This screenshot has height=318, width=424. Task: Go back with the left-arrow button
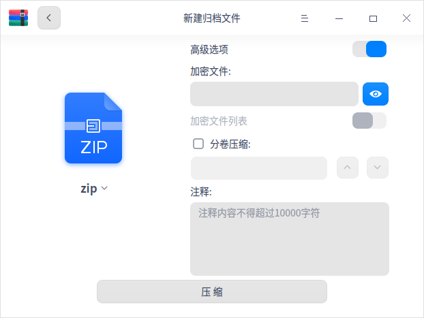(x=49, y=18)
